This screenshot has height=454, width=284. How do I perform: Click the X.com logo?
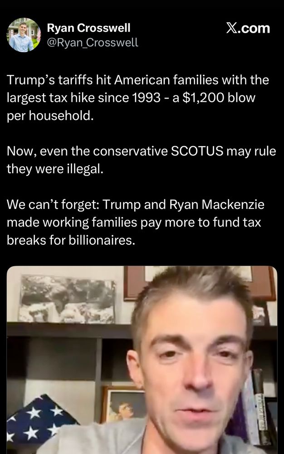pos(248,28)
